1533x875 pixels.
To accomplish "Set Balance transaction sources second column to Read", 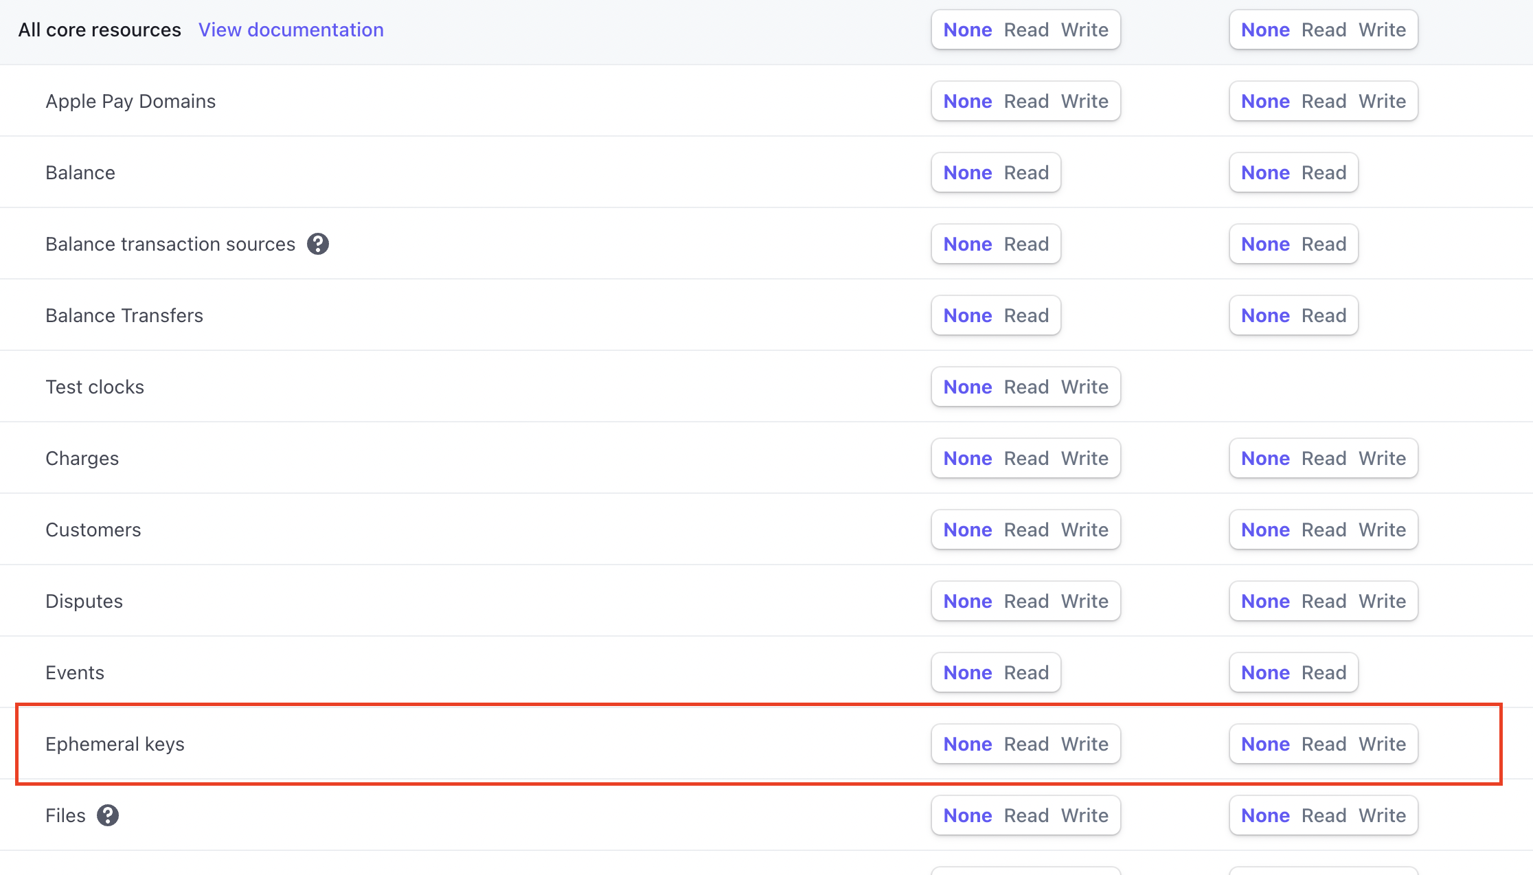I will pyautogui.click(x=1324, y=244).
